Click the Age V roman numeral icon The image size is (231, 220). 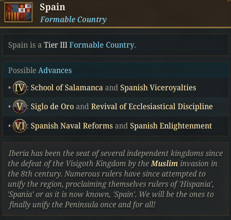[20, 107]
